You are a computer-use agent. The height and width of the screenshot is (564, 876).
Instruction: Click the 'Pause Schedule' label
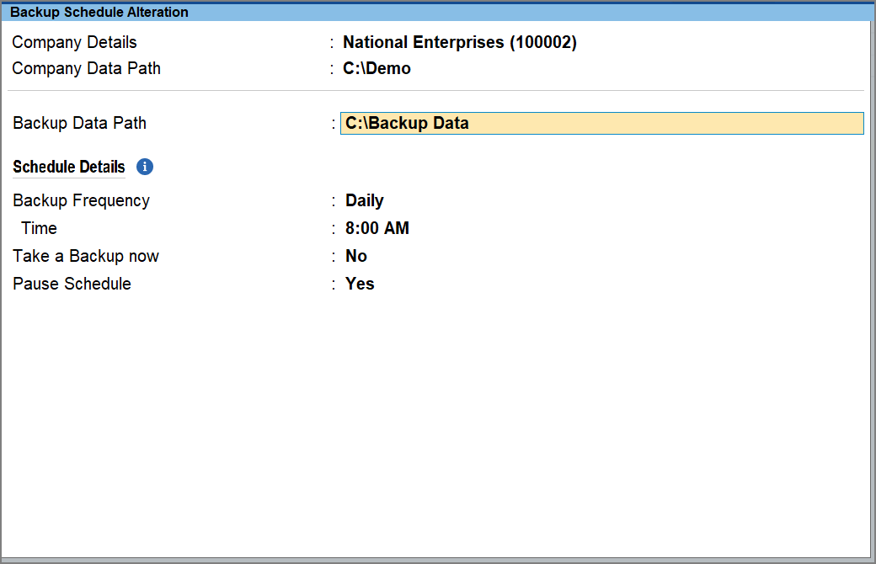[x=72, y=284]
